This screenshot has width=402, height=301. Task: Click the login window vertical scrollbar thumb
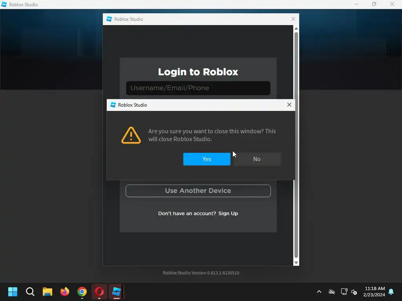point(296,145)
